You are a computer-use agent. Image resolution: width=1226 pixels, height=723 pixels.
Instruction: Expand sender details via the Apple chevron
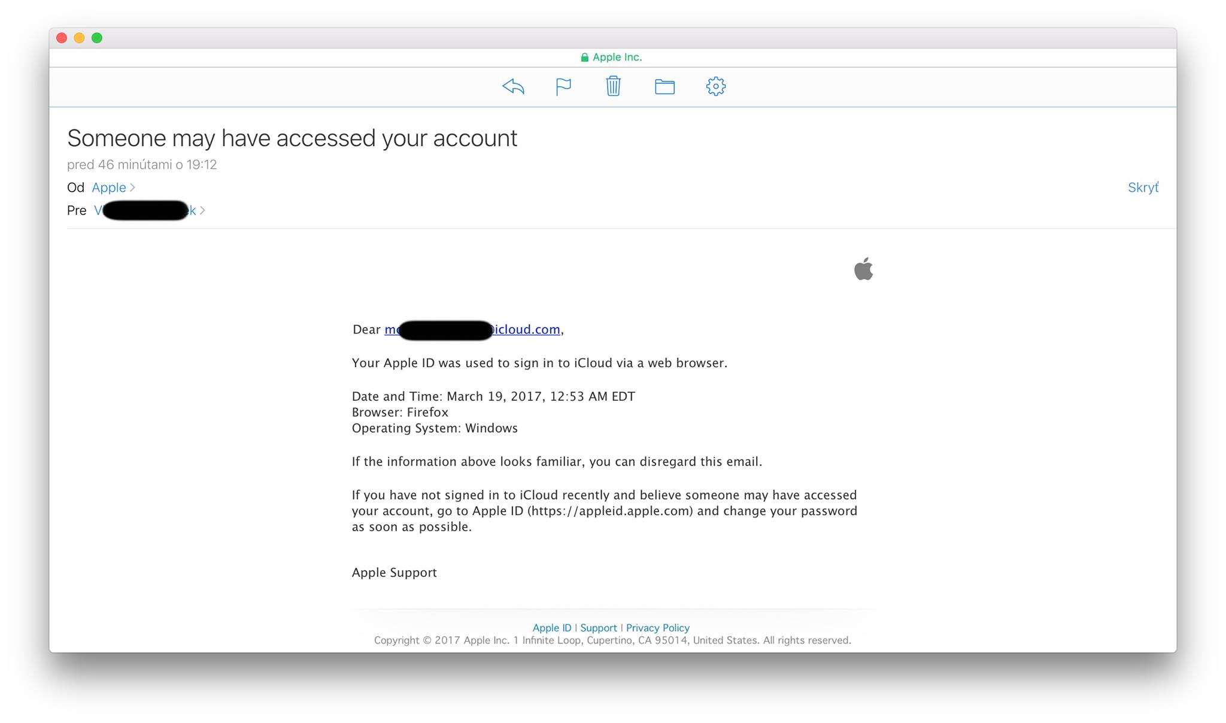(x=132, y=187)
